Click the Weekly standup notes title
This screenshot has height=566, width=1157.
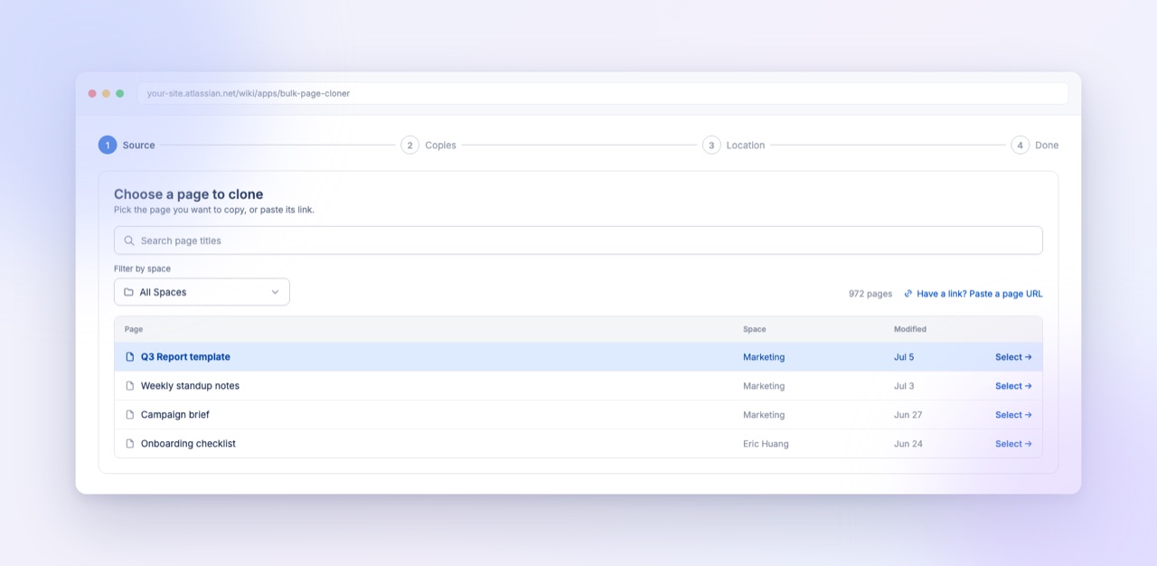pos(190,386)
